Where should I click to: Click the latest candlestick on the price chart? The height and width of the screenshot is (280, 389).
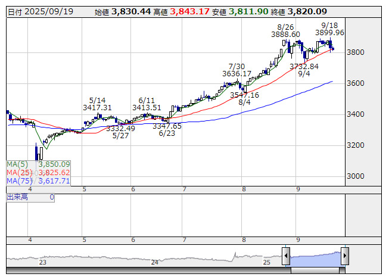point(333,49)
